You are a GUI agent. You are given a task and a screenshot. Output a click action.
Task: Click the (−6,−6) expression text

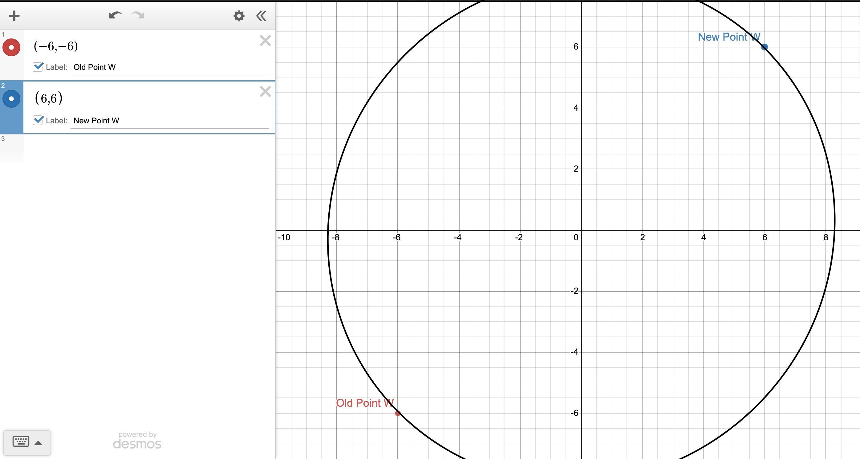(56, 46)
